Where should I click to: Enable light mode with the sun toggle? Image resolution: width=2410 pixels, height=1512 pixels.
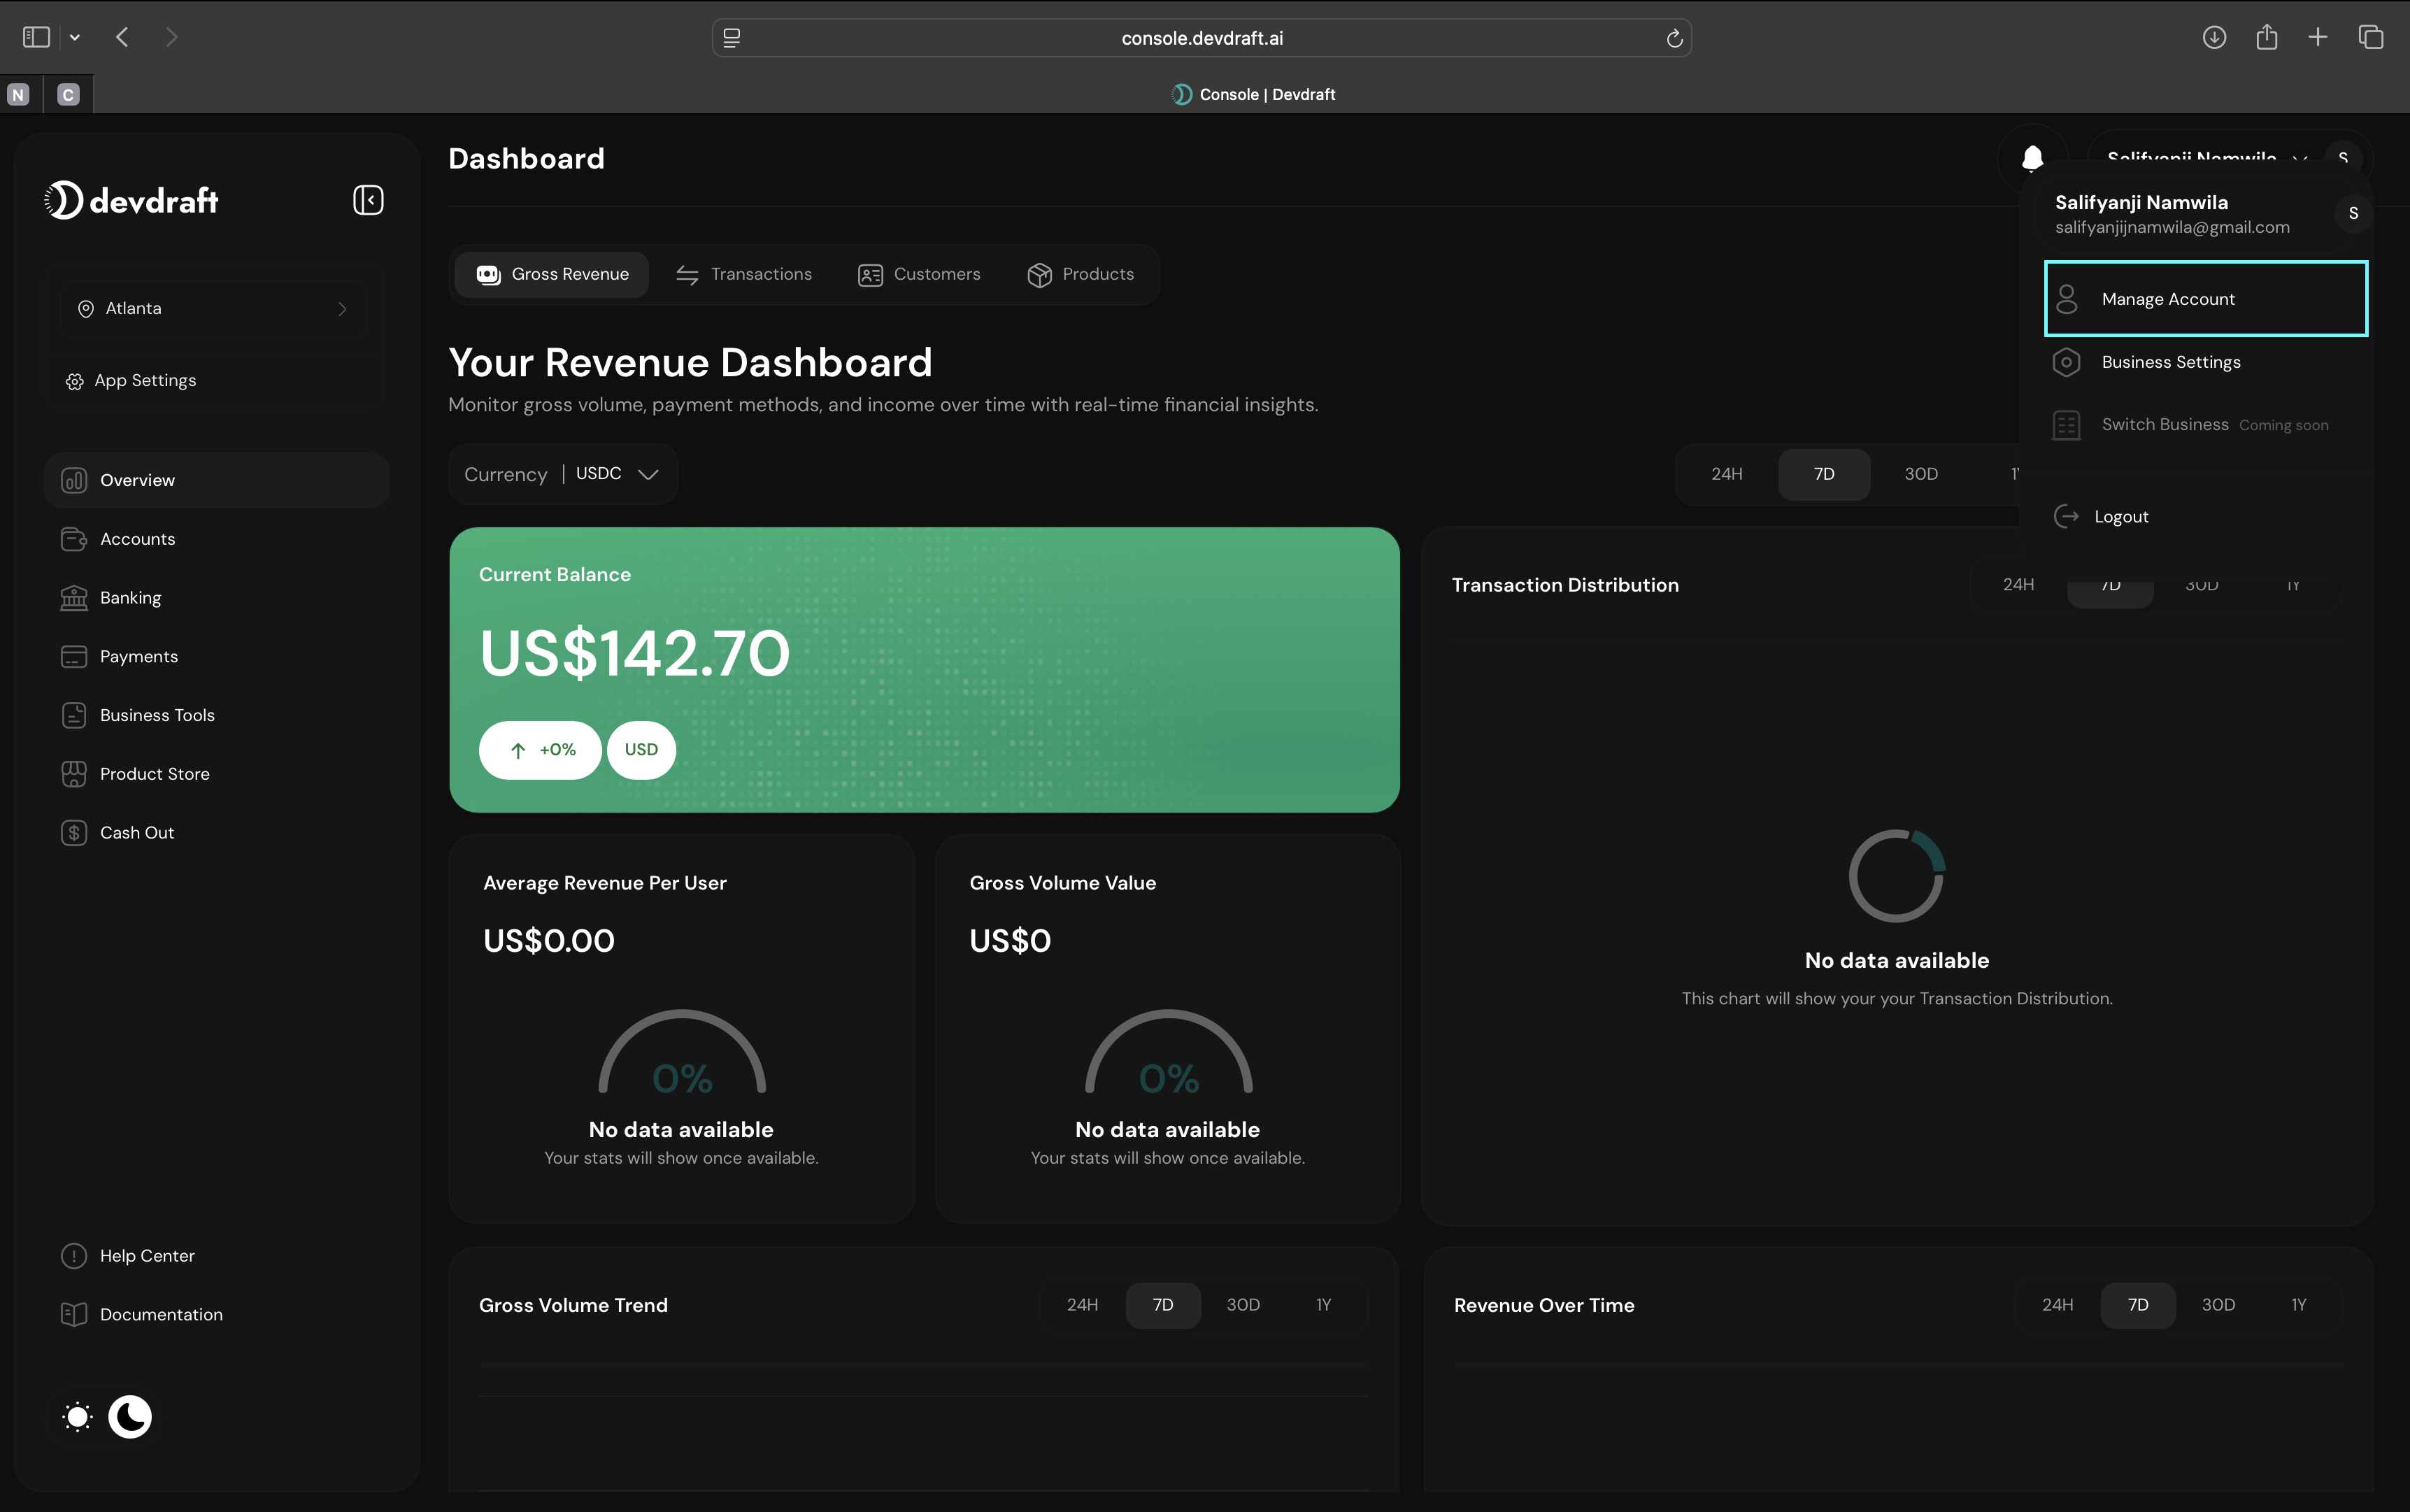(x=76, y=1417)
